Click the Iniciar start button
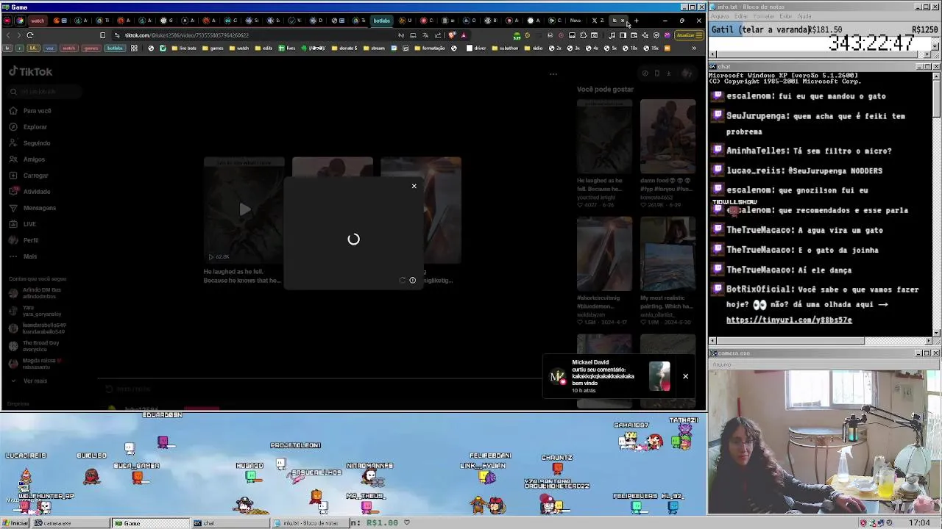 [15, 523]
